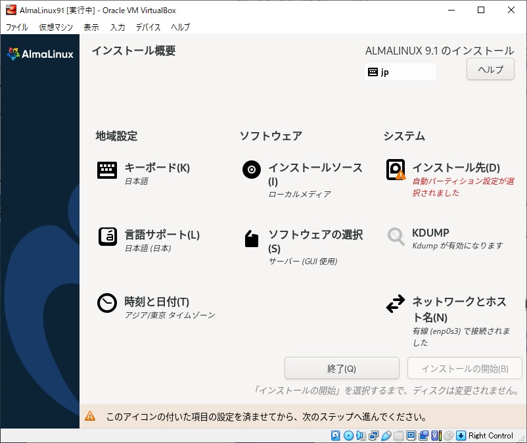Click the VirtualBox display status icon
Viewport: 527px width, 443px height.
(x=411, y=436)
